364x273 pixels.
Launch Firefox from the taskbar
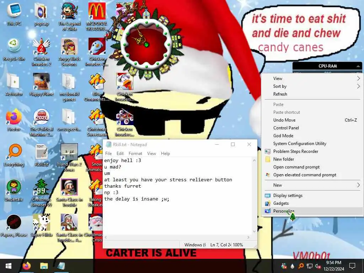pos(26,266)
